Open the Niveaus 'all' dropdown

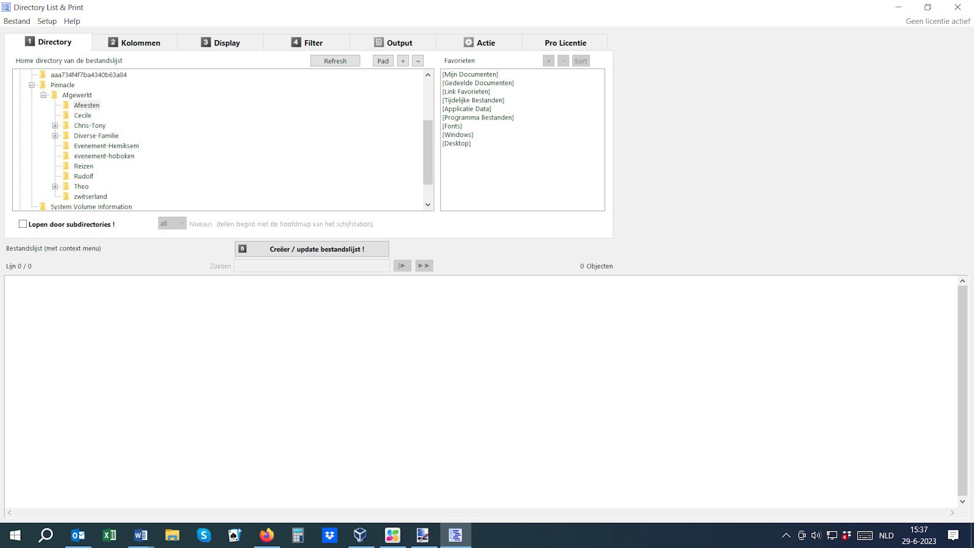tap(172, 223)
